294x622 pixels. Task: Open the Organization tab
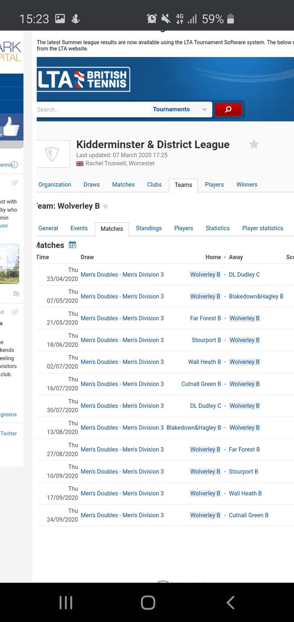[x=55, y=185]
